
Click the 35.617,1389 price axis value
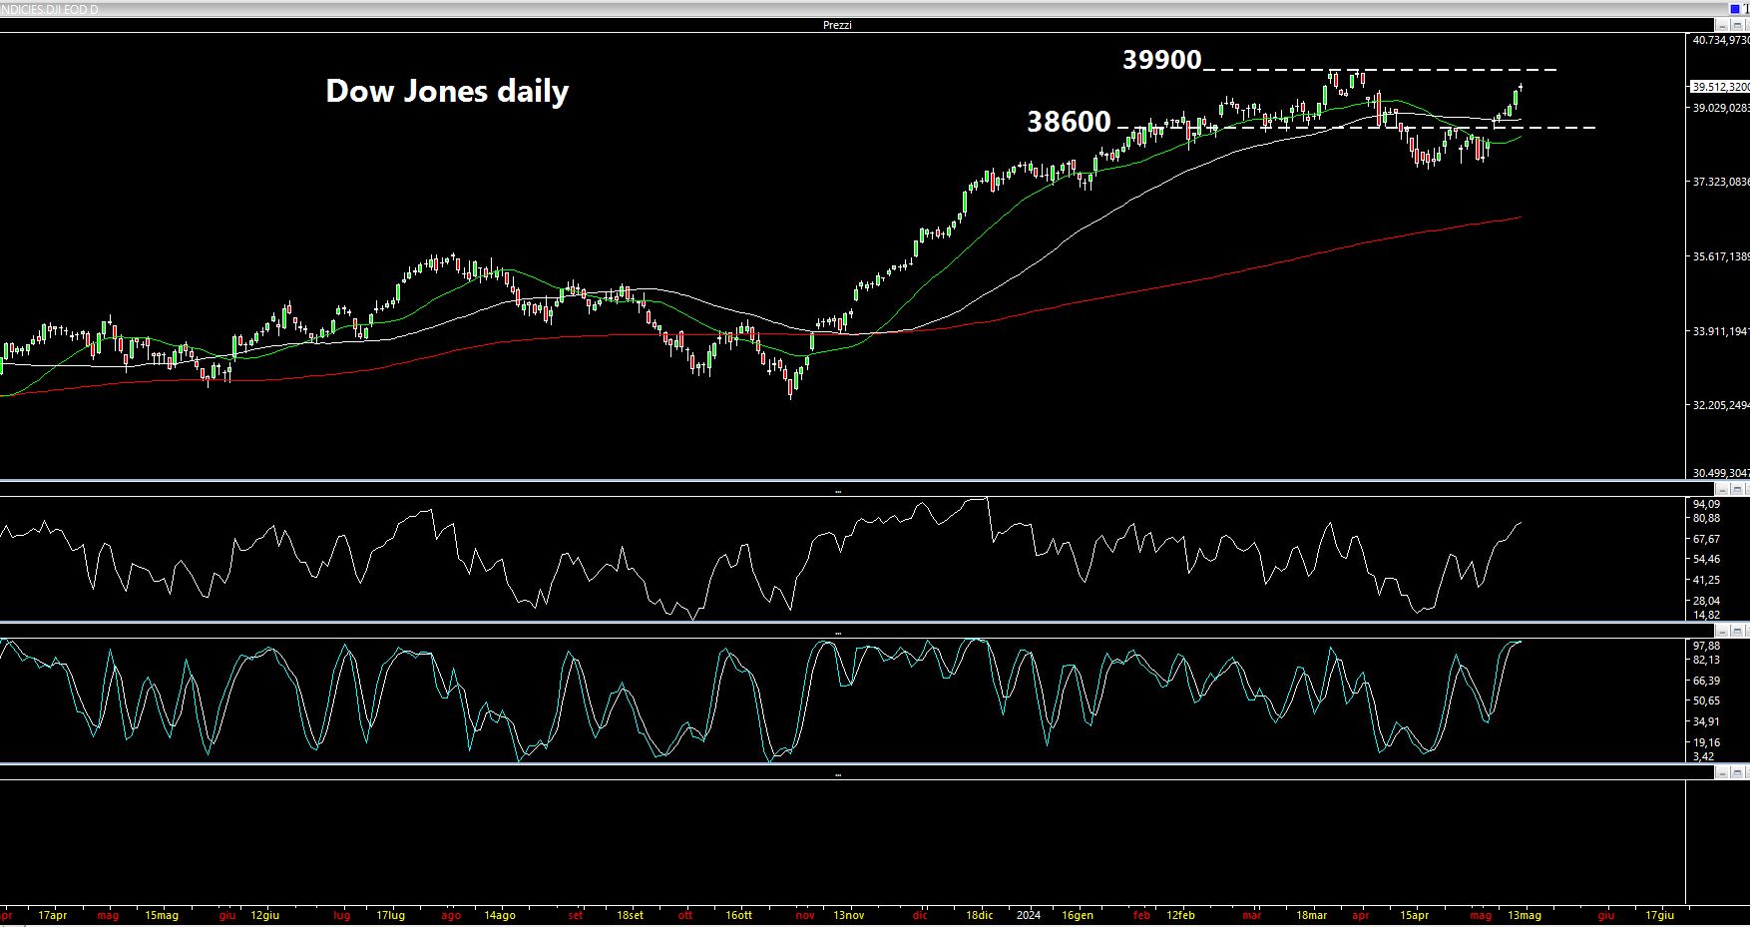(1721, 256)
